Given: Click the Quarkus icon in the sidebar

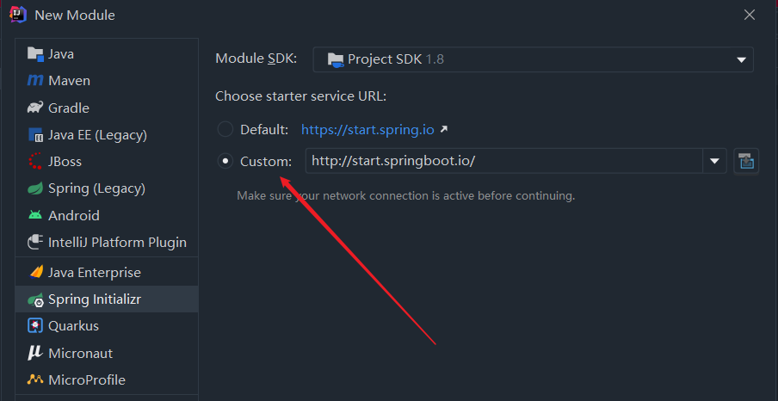Looking at the screenshot, I should [35, 326].
